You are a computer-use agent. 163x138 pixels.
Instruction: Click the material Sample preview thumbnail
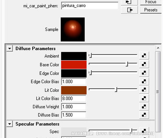coord(73,29)
